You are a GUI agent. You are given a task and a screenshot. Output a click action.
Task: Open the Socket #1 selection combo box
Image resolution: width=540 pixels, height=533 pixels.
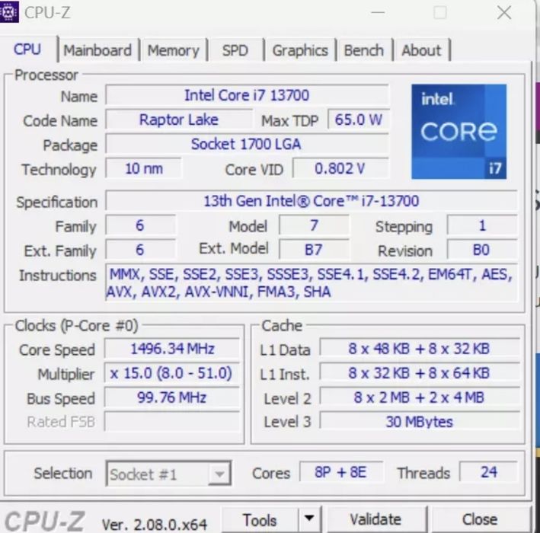(x=168, y=474)
